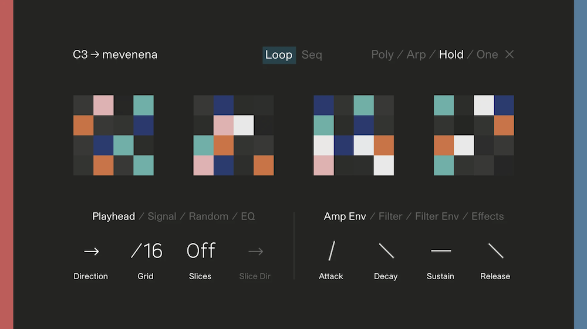Select the Arp play mode
The width and height of the screenshot is (587, 329).
click(416, 55)
